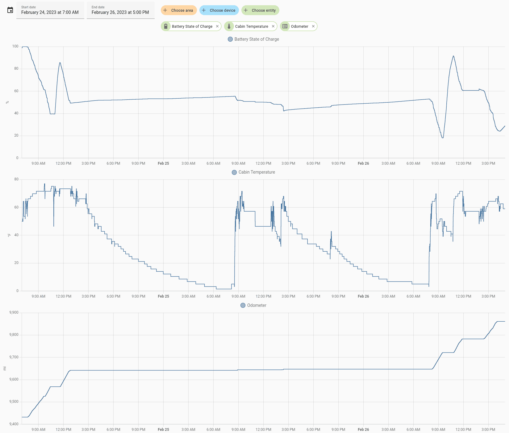The width and height of the screenshot is (509, 433).
Task: Click plus icon on Choose entity chip
Action: (x=246, y=10)
